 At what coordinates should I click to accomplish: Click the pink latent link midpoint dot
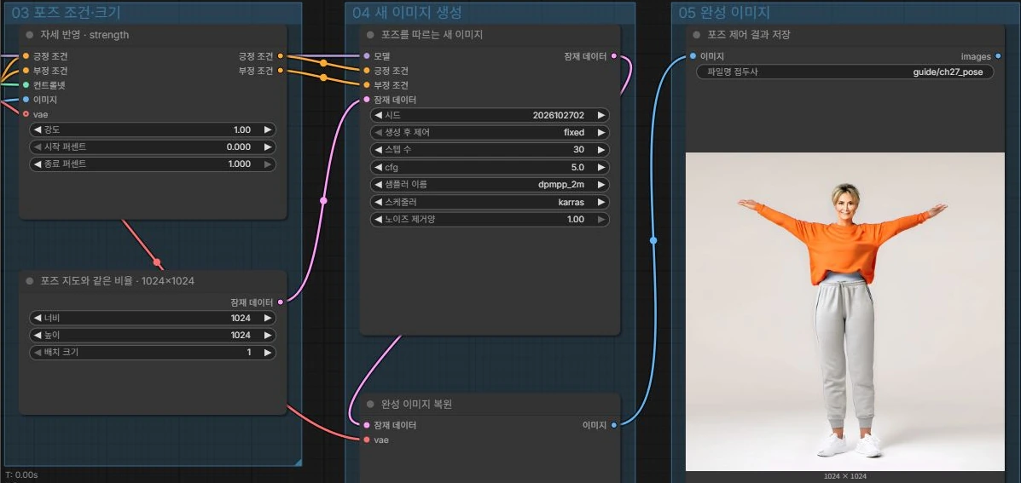[323, 201]
